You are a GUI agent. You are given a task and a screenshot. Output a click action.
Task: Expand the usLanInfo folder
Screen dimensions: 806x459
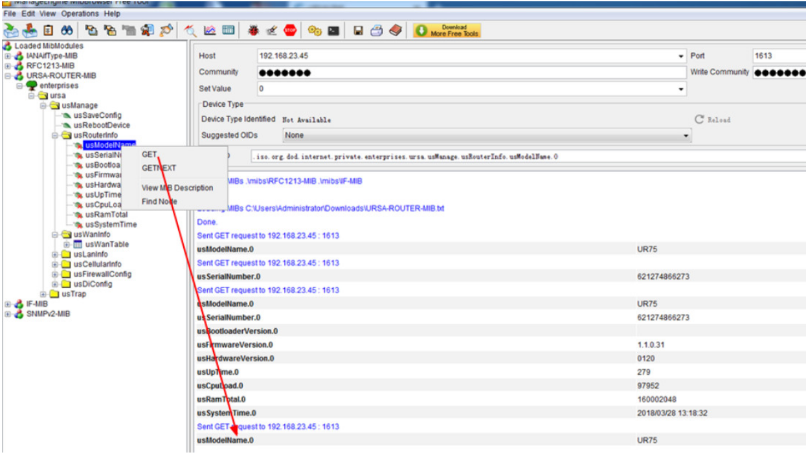pyautogui.click(x=56, y=254)
